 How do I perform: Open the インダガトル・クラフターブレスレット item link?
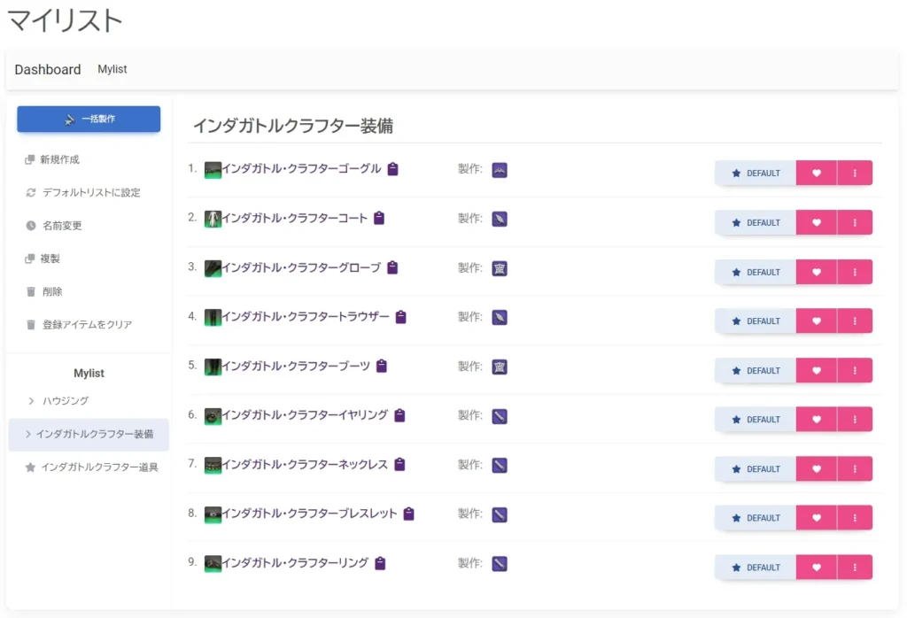tap(309, 514)
